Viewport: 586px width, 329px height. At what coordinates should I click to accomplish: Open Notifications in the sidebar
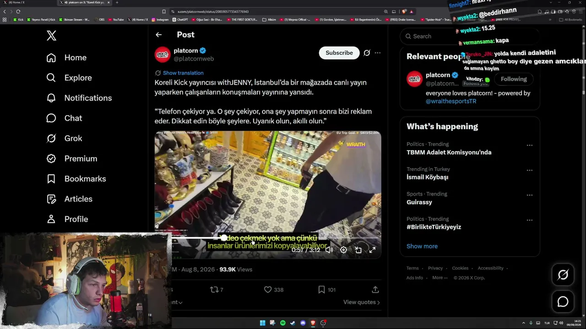(79, 98)
